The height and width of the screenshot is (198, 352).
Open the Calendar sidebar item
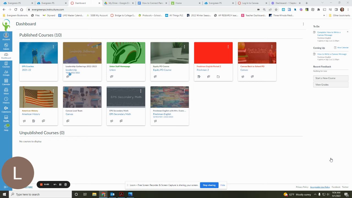click(x=6, y=82)
